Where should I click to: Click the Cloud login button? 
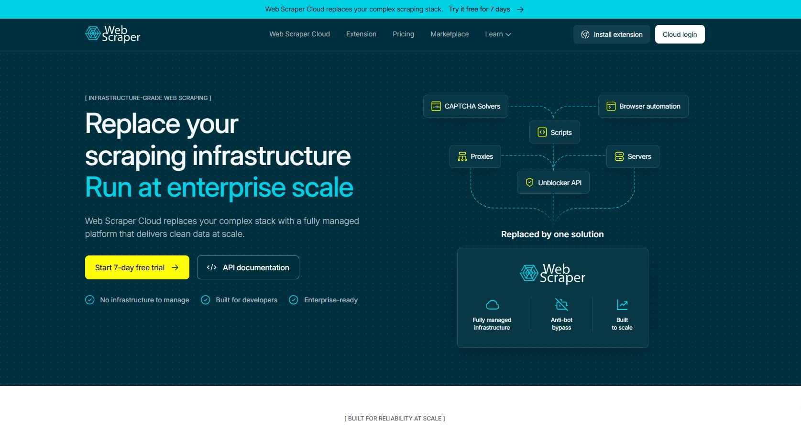[680, 34]
